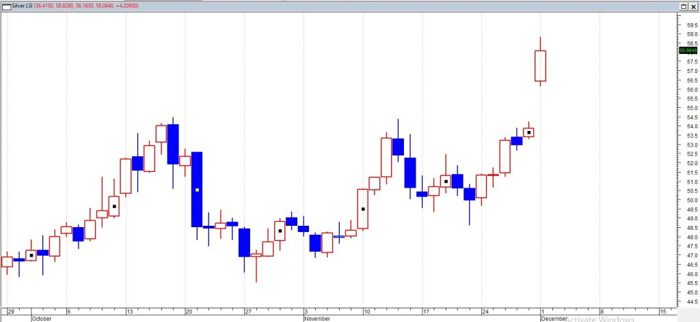Image resolution: width=700 pixels, height=322 pixels.
Task: Click the 29 date marker on time axis
Action: (x=10, y=311)
